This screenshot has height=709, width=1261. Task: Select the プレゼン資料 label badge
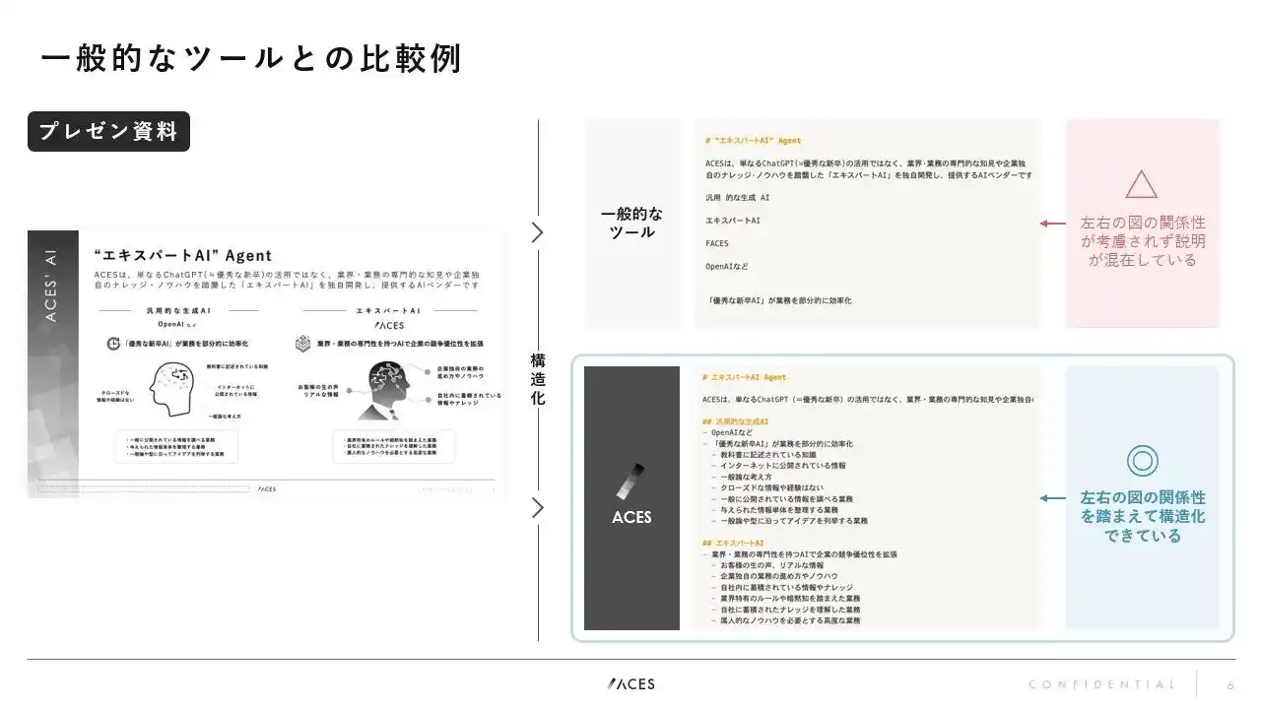coord(108,132)
